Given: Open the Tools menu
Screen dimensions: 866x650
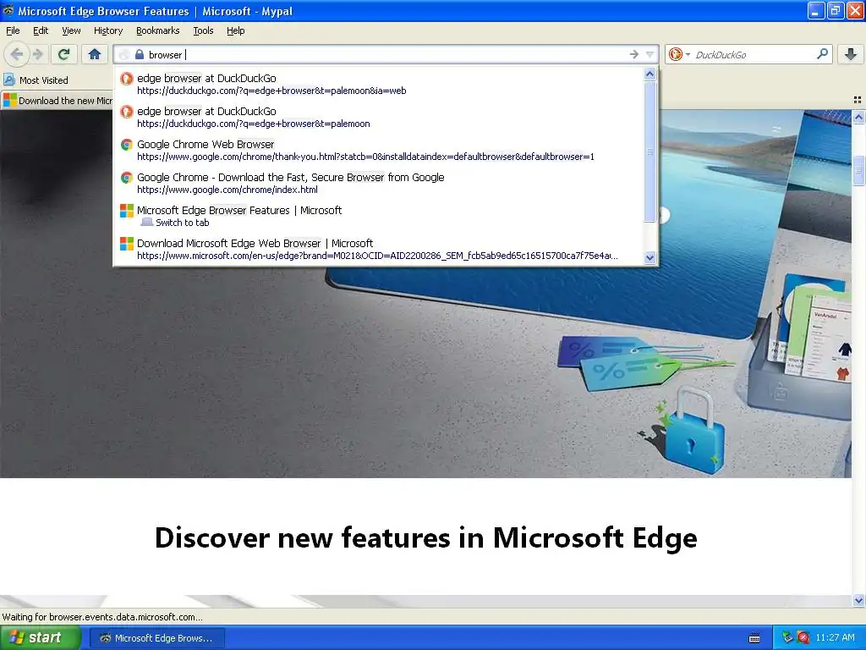Looking at the screenshot, I should tap(203, 30).
